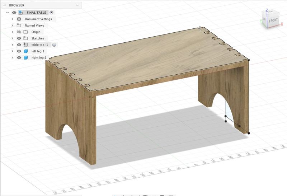Click the left leg blue cube icon
This screenshot has height=196, width=287.
point(25,51)
